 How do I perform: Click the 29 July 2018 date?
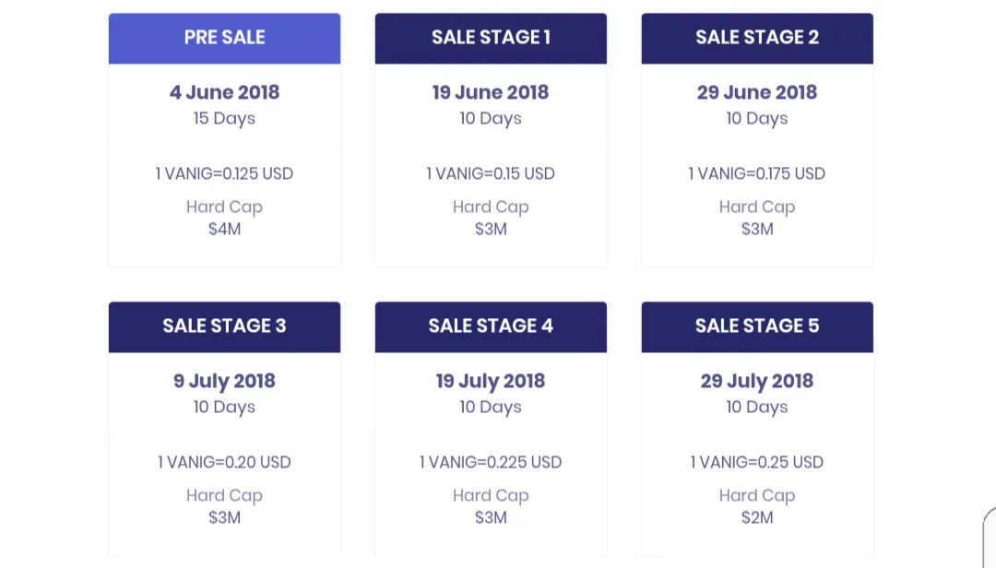tap(757, 381)
